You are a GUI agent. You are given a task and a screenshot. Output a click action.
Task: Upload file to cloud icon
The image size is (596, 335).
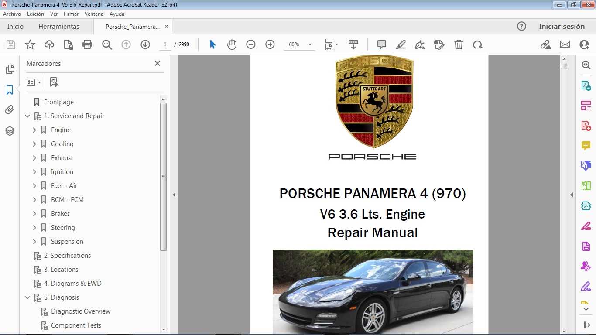[49, 44]
